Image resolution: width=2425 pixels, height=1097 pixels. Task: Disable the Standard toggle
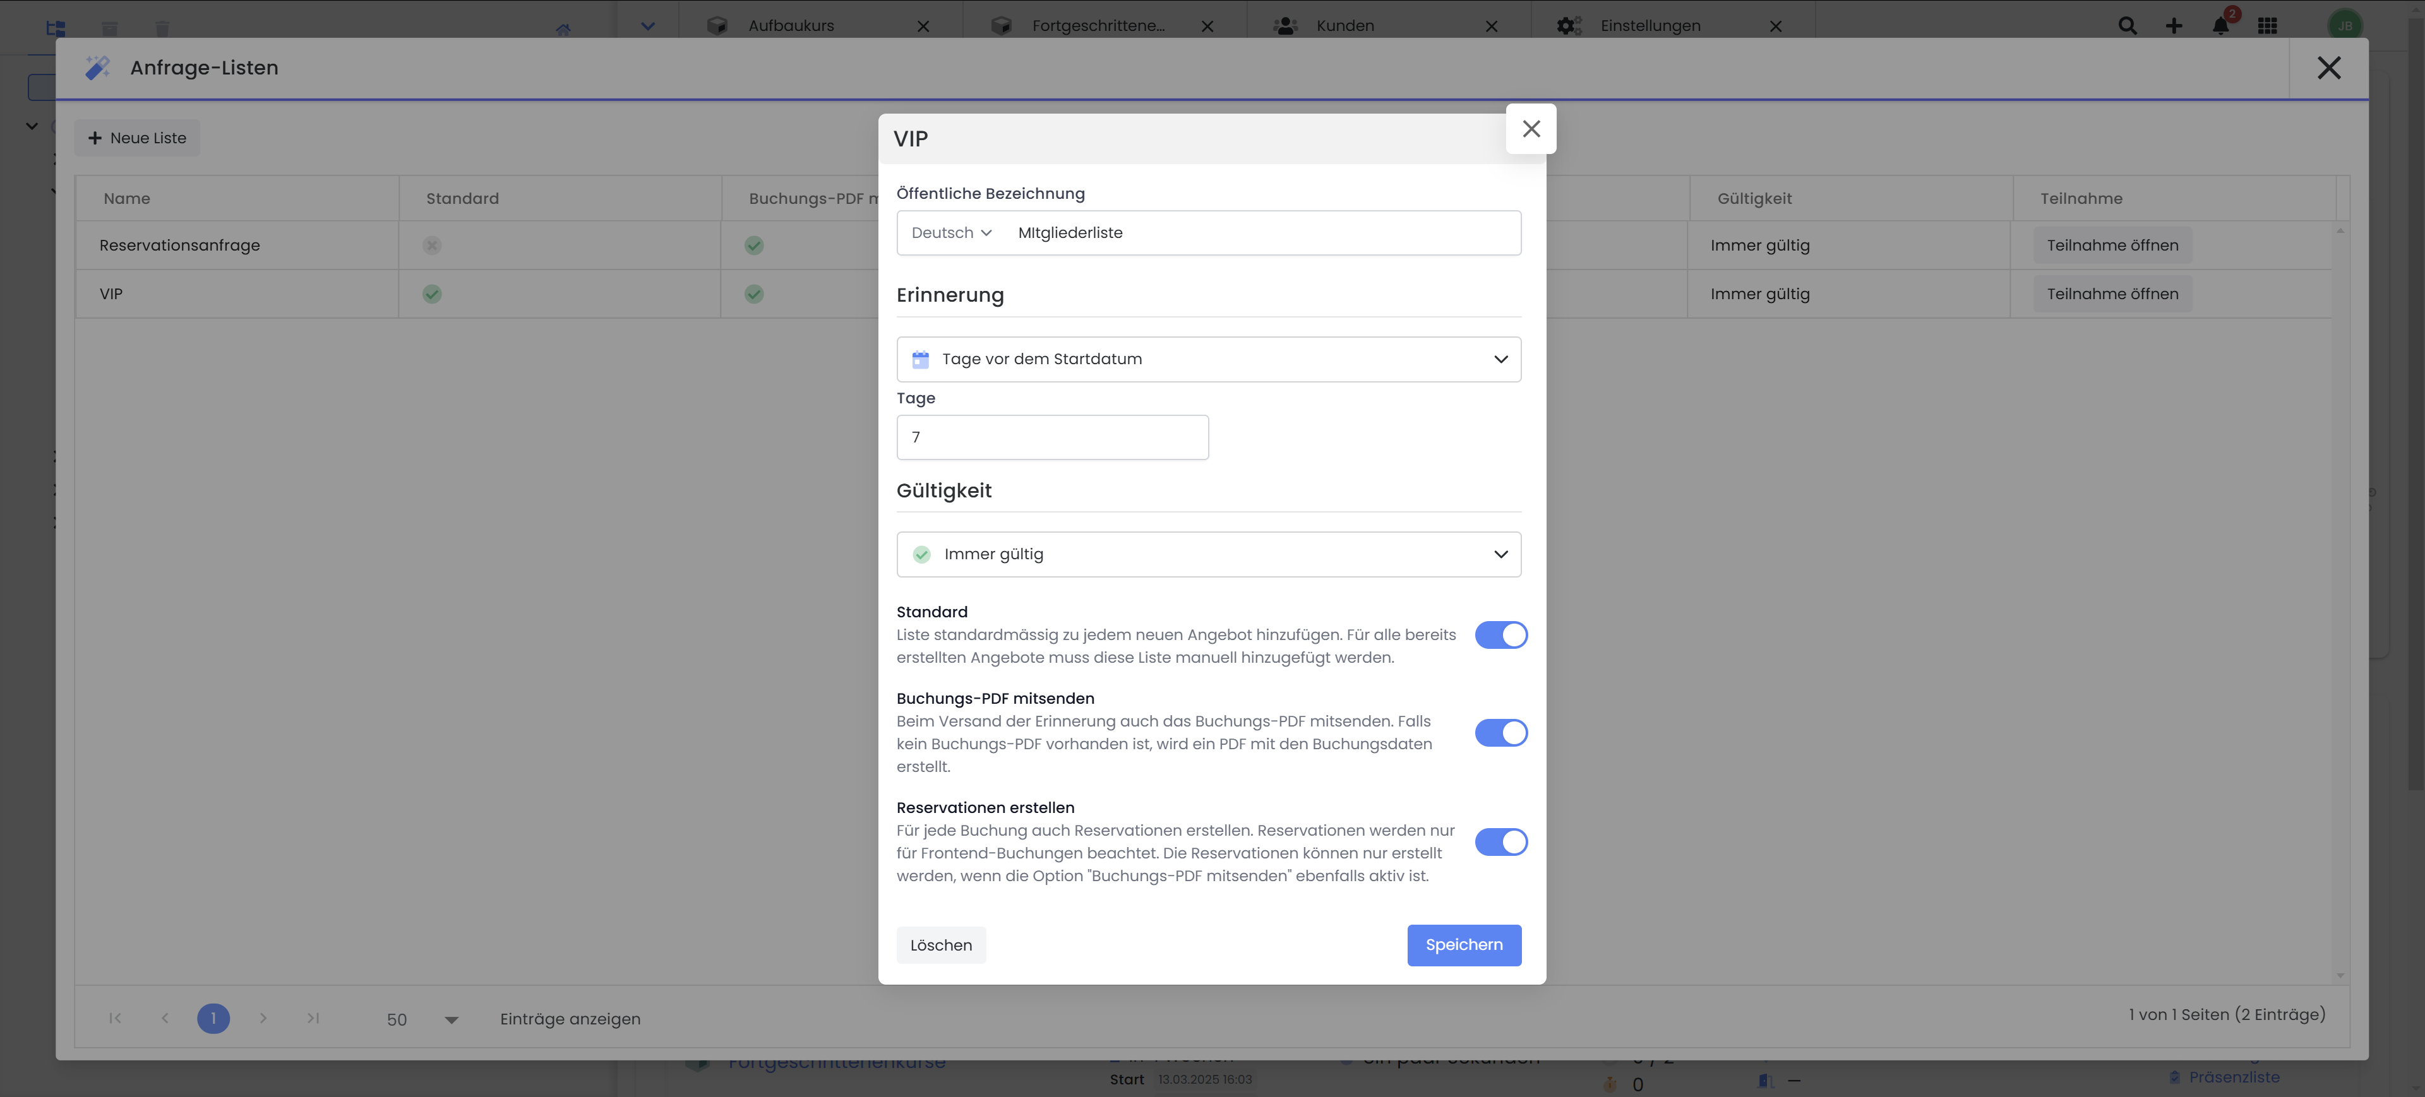pos(1500,635)
